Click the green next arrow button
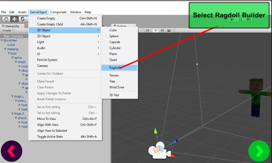This screenshot has width=272, height=163. (259, 151)
